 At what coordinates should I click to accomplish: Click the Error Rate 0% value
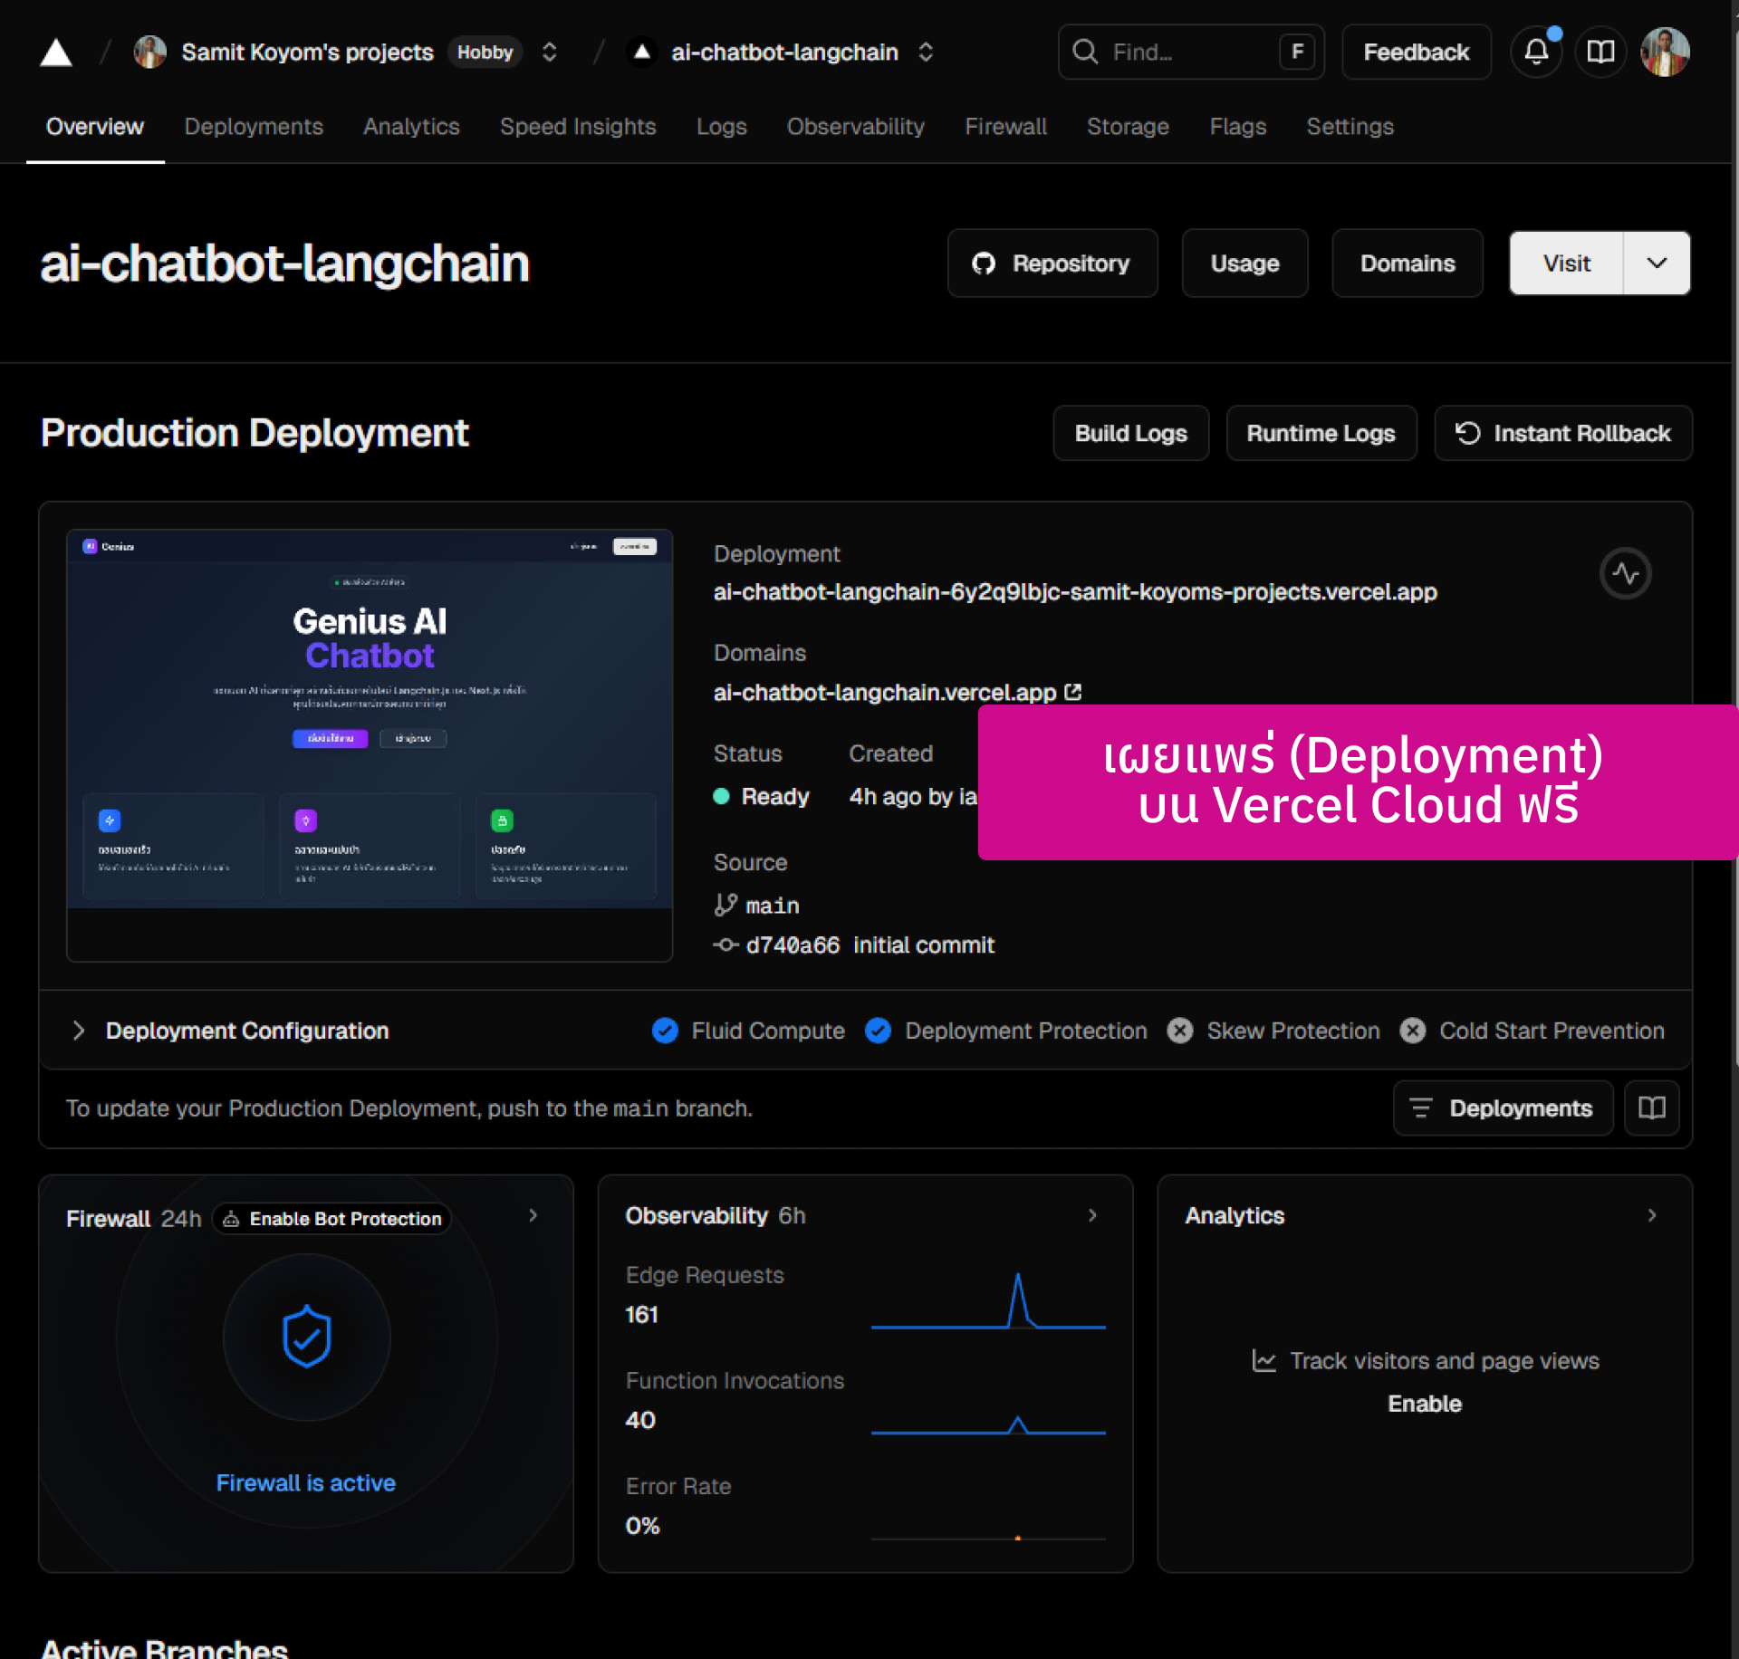coord(642,1526)
